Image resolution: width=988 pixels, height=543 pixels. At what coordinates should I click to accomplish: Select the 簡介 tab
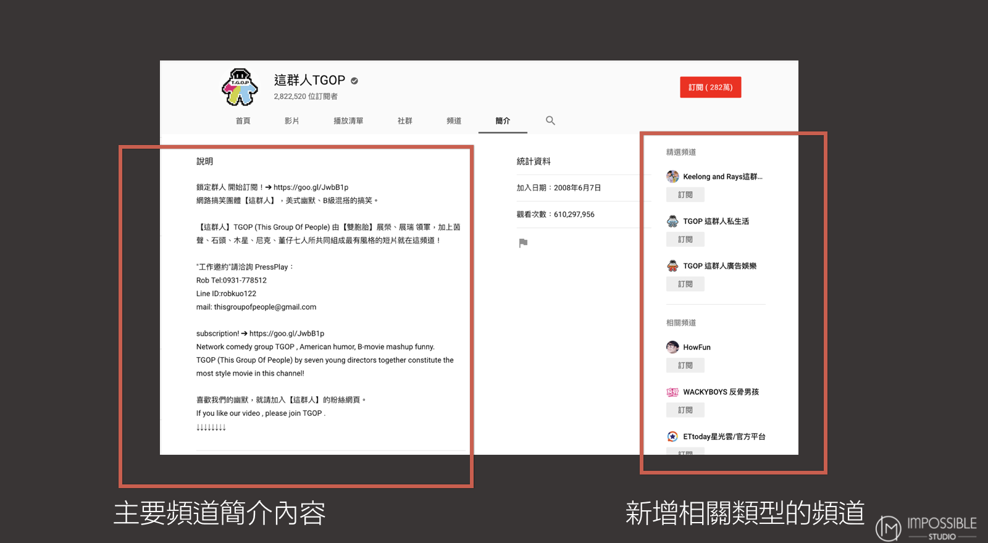[503, 121]
